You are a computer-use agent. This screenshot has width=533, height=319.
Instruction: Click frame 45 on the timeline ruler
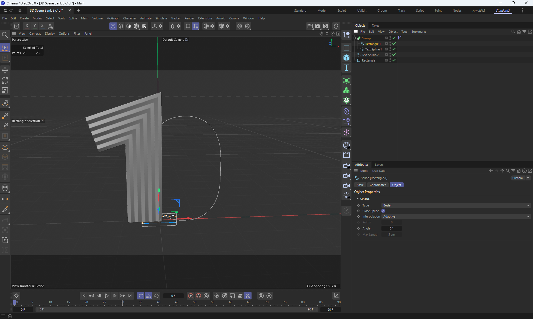click(177, 302)
